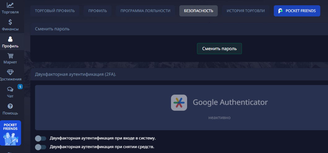Select the Профиль tab in top bar
Screen dimensions: 328x153
pyautogui.click(x=98, y=11)
